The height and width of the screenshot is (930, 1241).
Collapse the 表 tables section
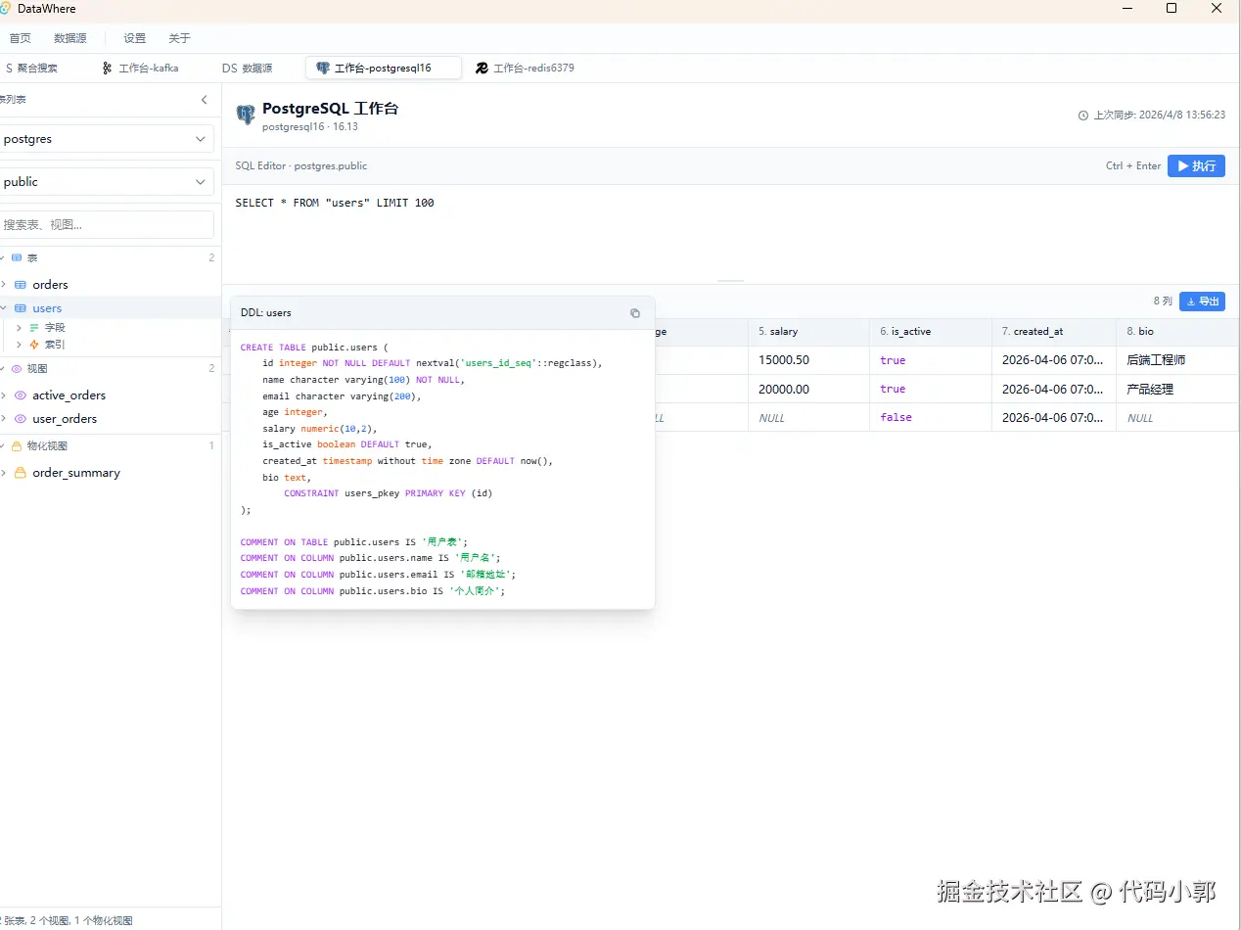point(3,257)
